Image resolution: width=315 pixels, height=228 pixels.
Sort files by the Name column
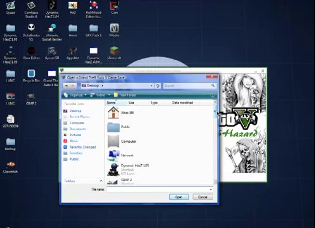116,103
